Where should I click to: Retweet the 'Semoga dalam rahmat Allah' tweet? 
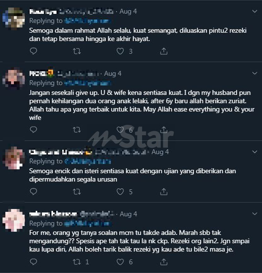point(77,51)
